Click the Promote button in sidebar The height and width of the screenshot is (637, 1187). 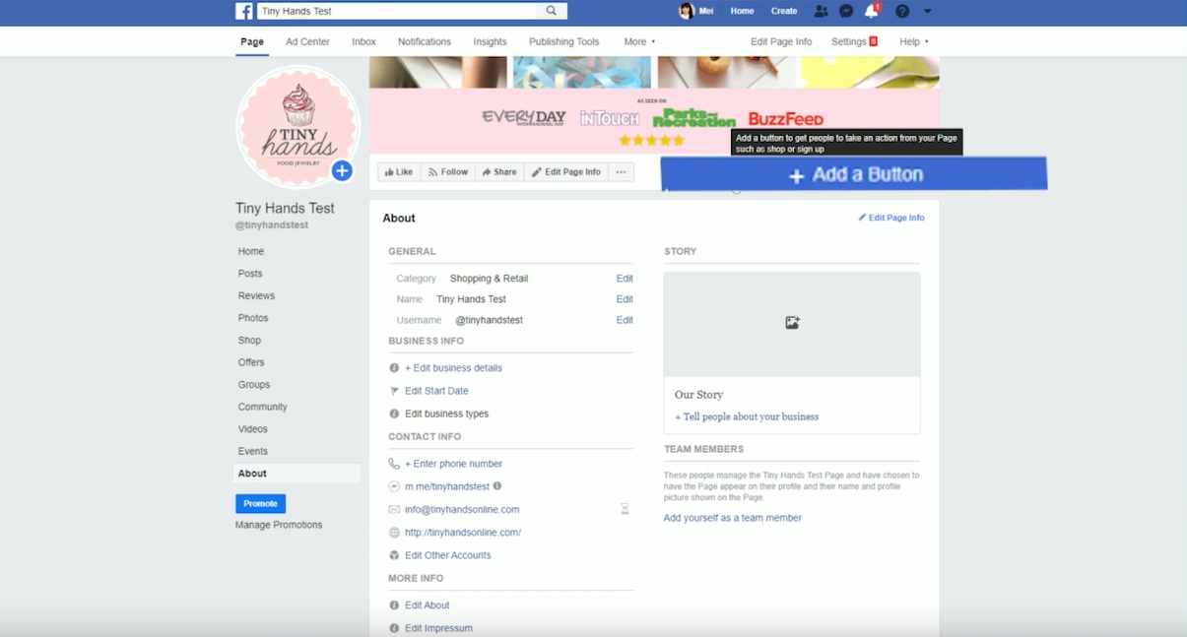click(259, 503)
